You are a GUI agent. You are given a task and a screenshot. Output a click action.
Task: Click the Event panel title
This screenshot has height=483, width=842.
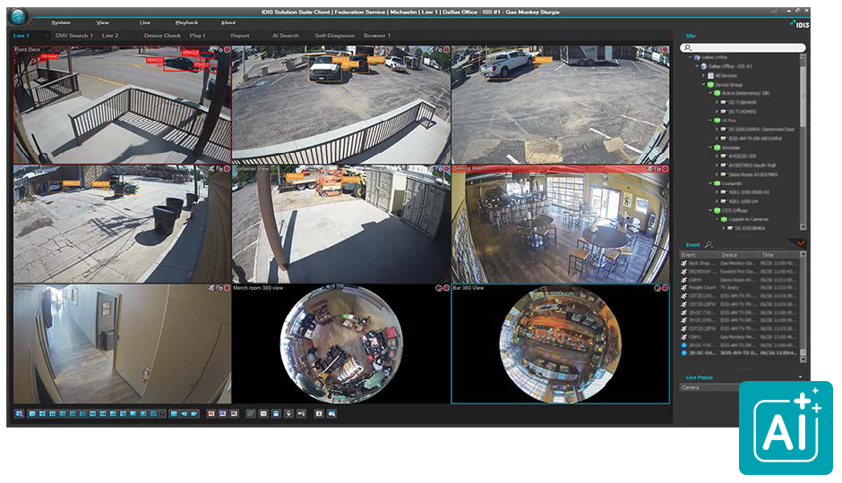(692, 245)
